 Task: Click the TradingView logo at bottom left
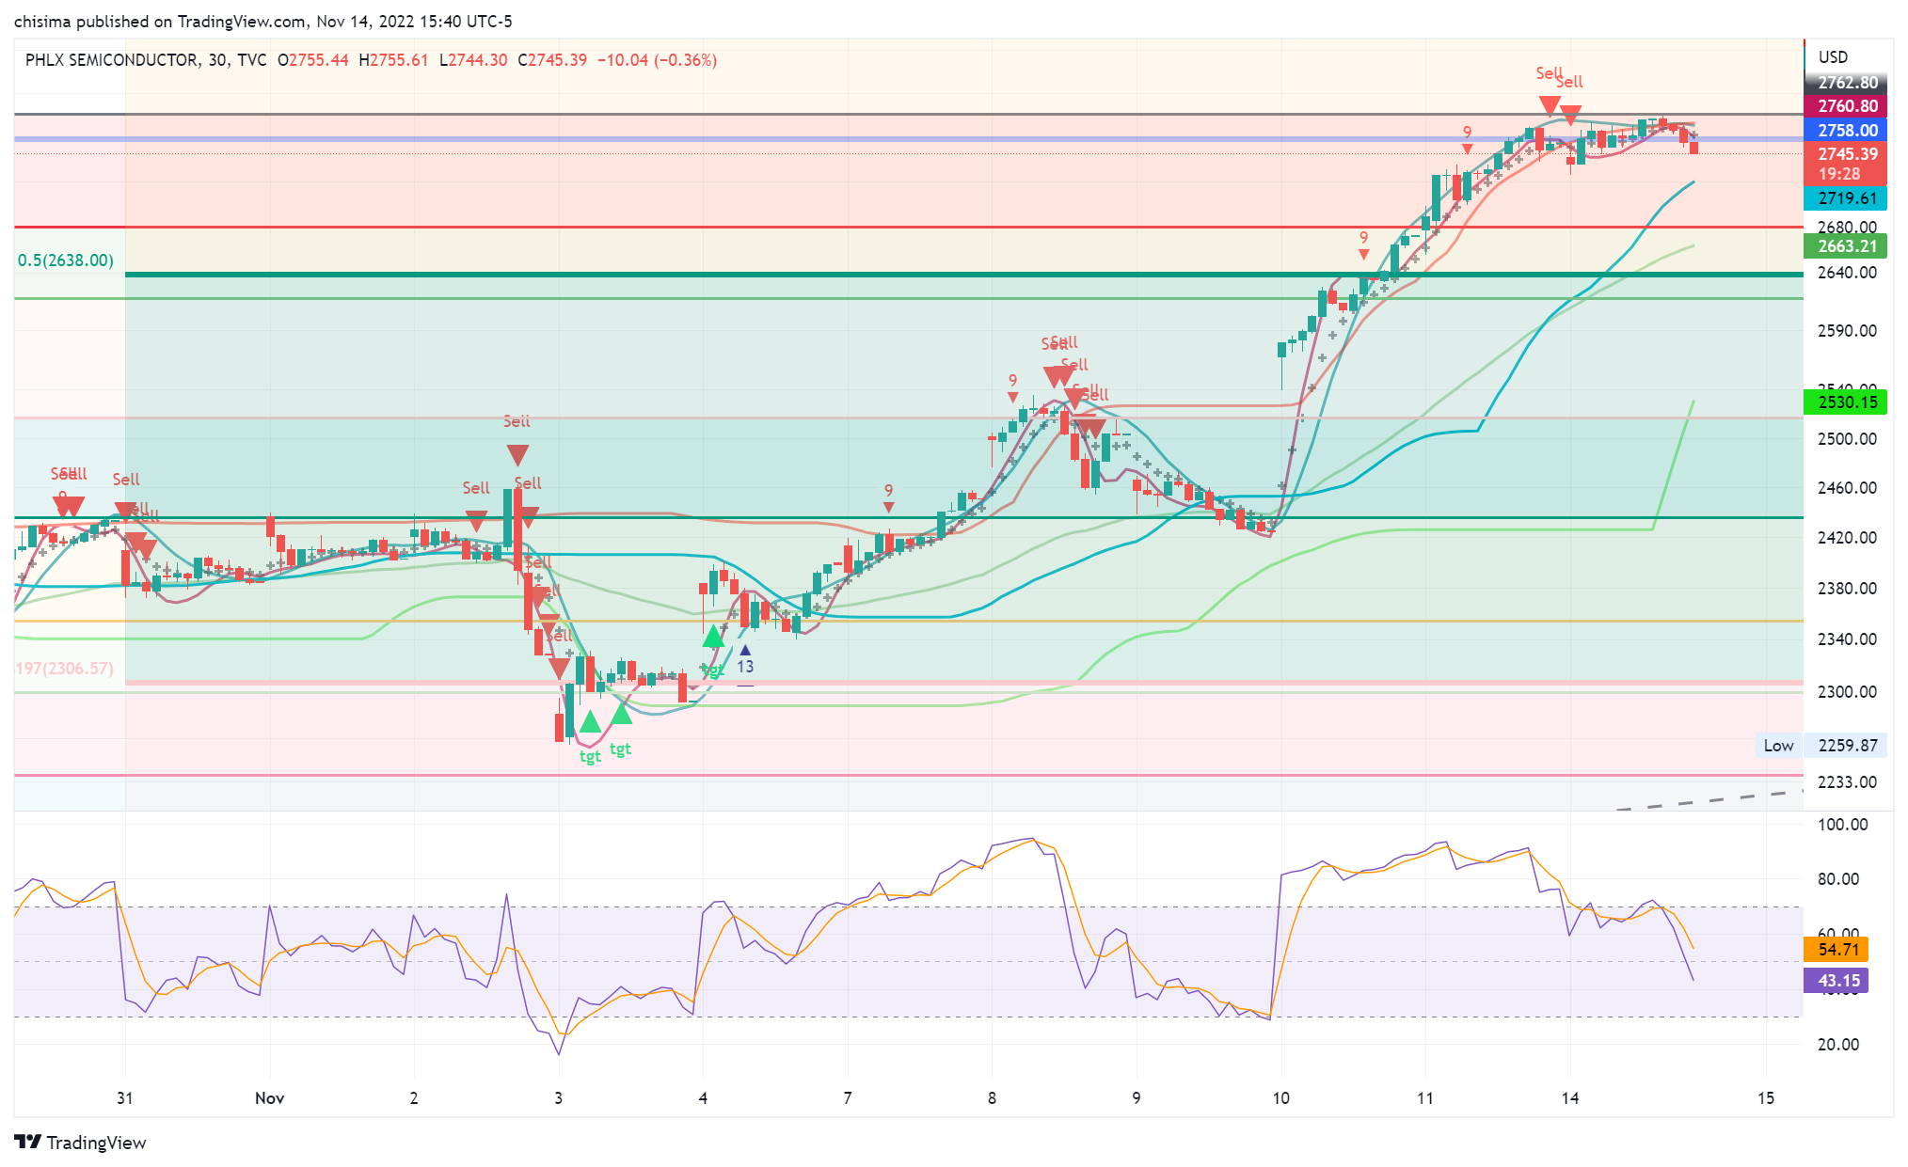coord(81,1142)
